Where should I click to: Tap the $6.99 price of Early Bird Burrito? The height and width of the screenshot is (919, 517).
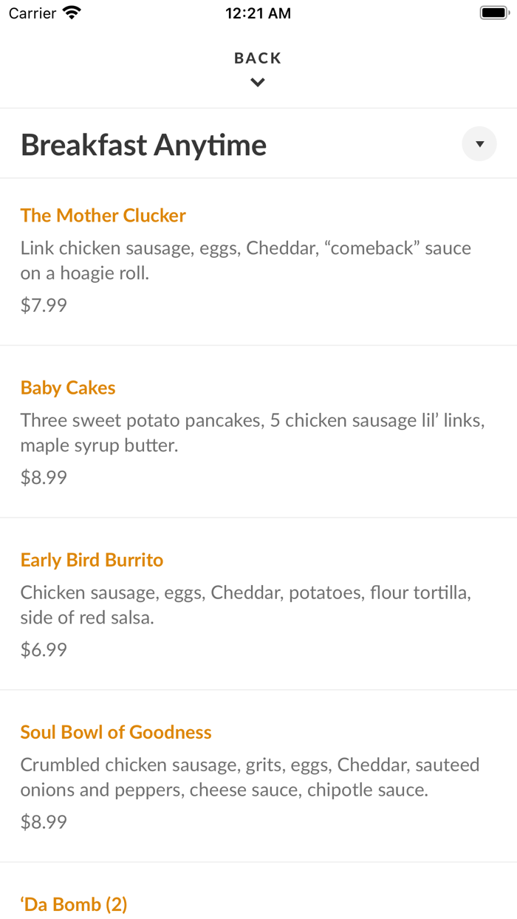[44, 649]
